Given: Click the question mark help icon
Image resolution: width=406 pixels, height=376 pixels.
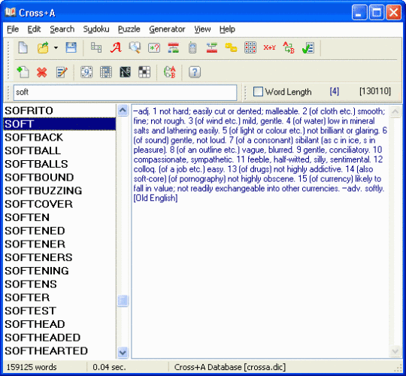Looking at the screenshot, I should (x=195, y=72).
